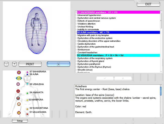Check Migraine with pain in my temples checkbox

(x=76, y=35)
